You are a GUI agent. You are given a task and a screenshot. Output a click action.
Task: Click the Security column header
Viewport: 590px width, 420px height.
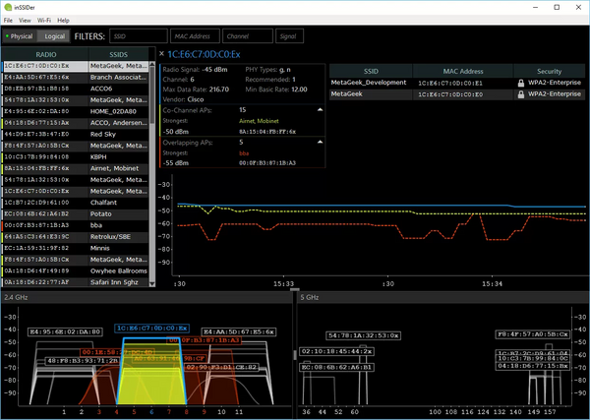click(x=549, y=71)
